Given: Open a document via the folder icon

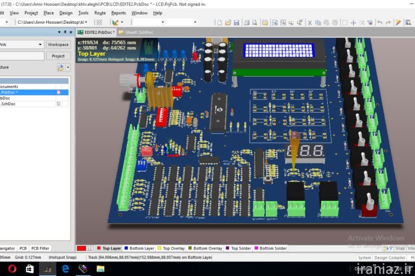Looking at the screenshot, I should pyautogui.click(x=228, y=23).
